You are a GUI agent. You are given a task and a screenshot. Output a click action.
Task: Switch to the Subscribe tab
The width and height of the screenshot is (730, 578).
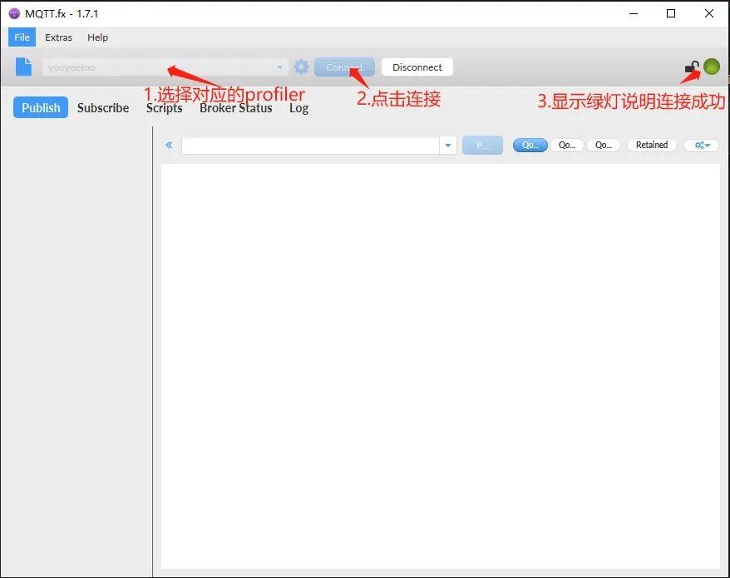(103, 107)
